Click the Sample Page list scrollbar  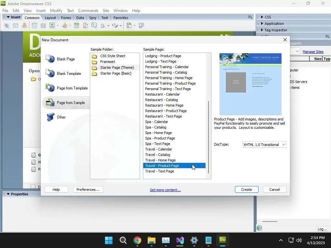208,137
